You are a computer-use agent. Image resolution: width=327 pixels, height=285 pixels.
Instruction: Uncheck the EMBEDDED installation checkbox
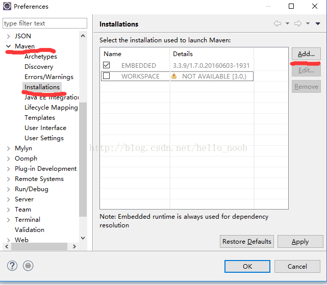click(106, 65)
